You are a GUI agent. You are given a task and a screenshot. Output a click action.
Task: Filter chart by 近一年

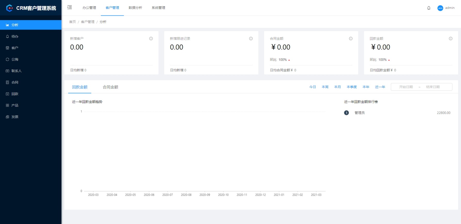point(380,87)
